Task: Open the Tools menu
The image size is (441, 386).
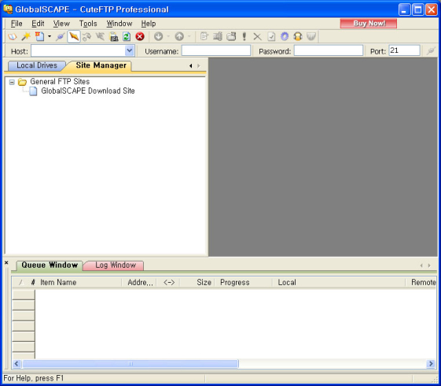Action: (x=88, y=24)
